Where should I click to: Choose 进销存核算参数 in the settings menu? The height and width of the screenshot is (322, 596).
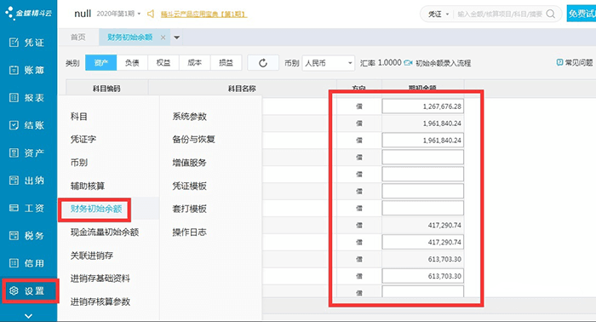coord(100,302)
